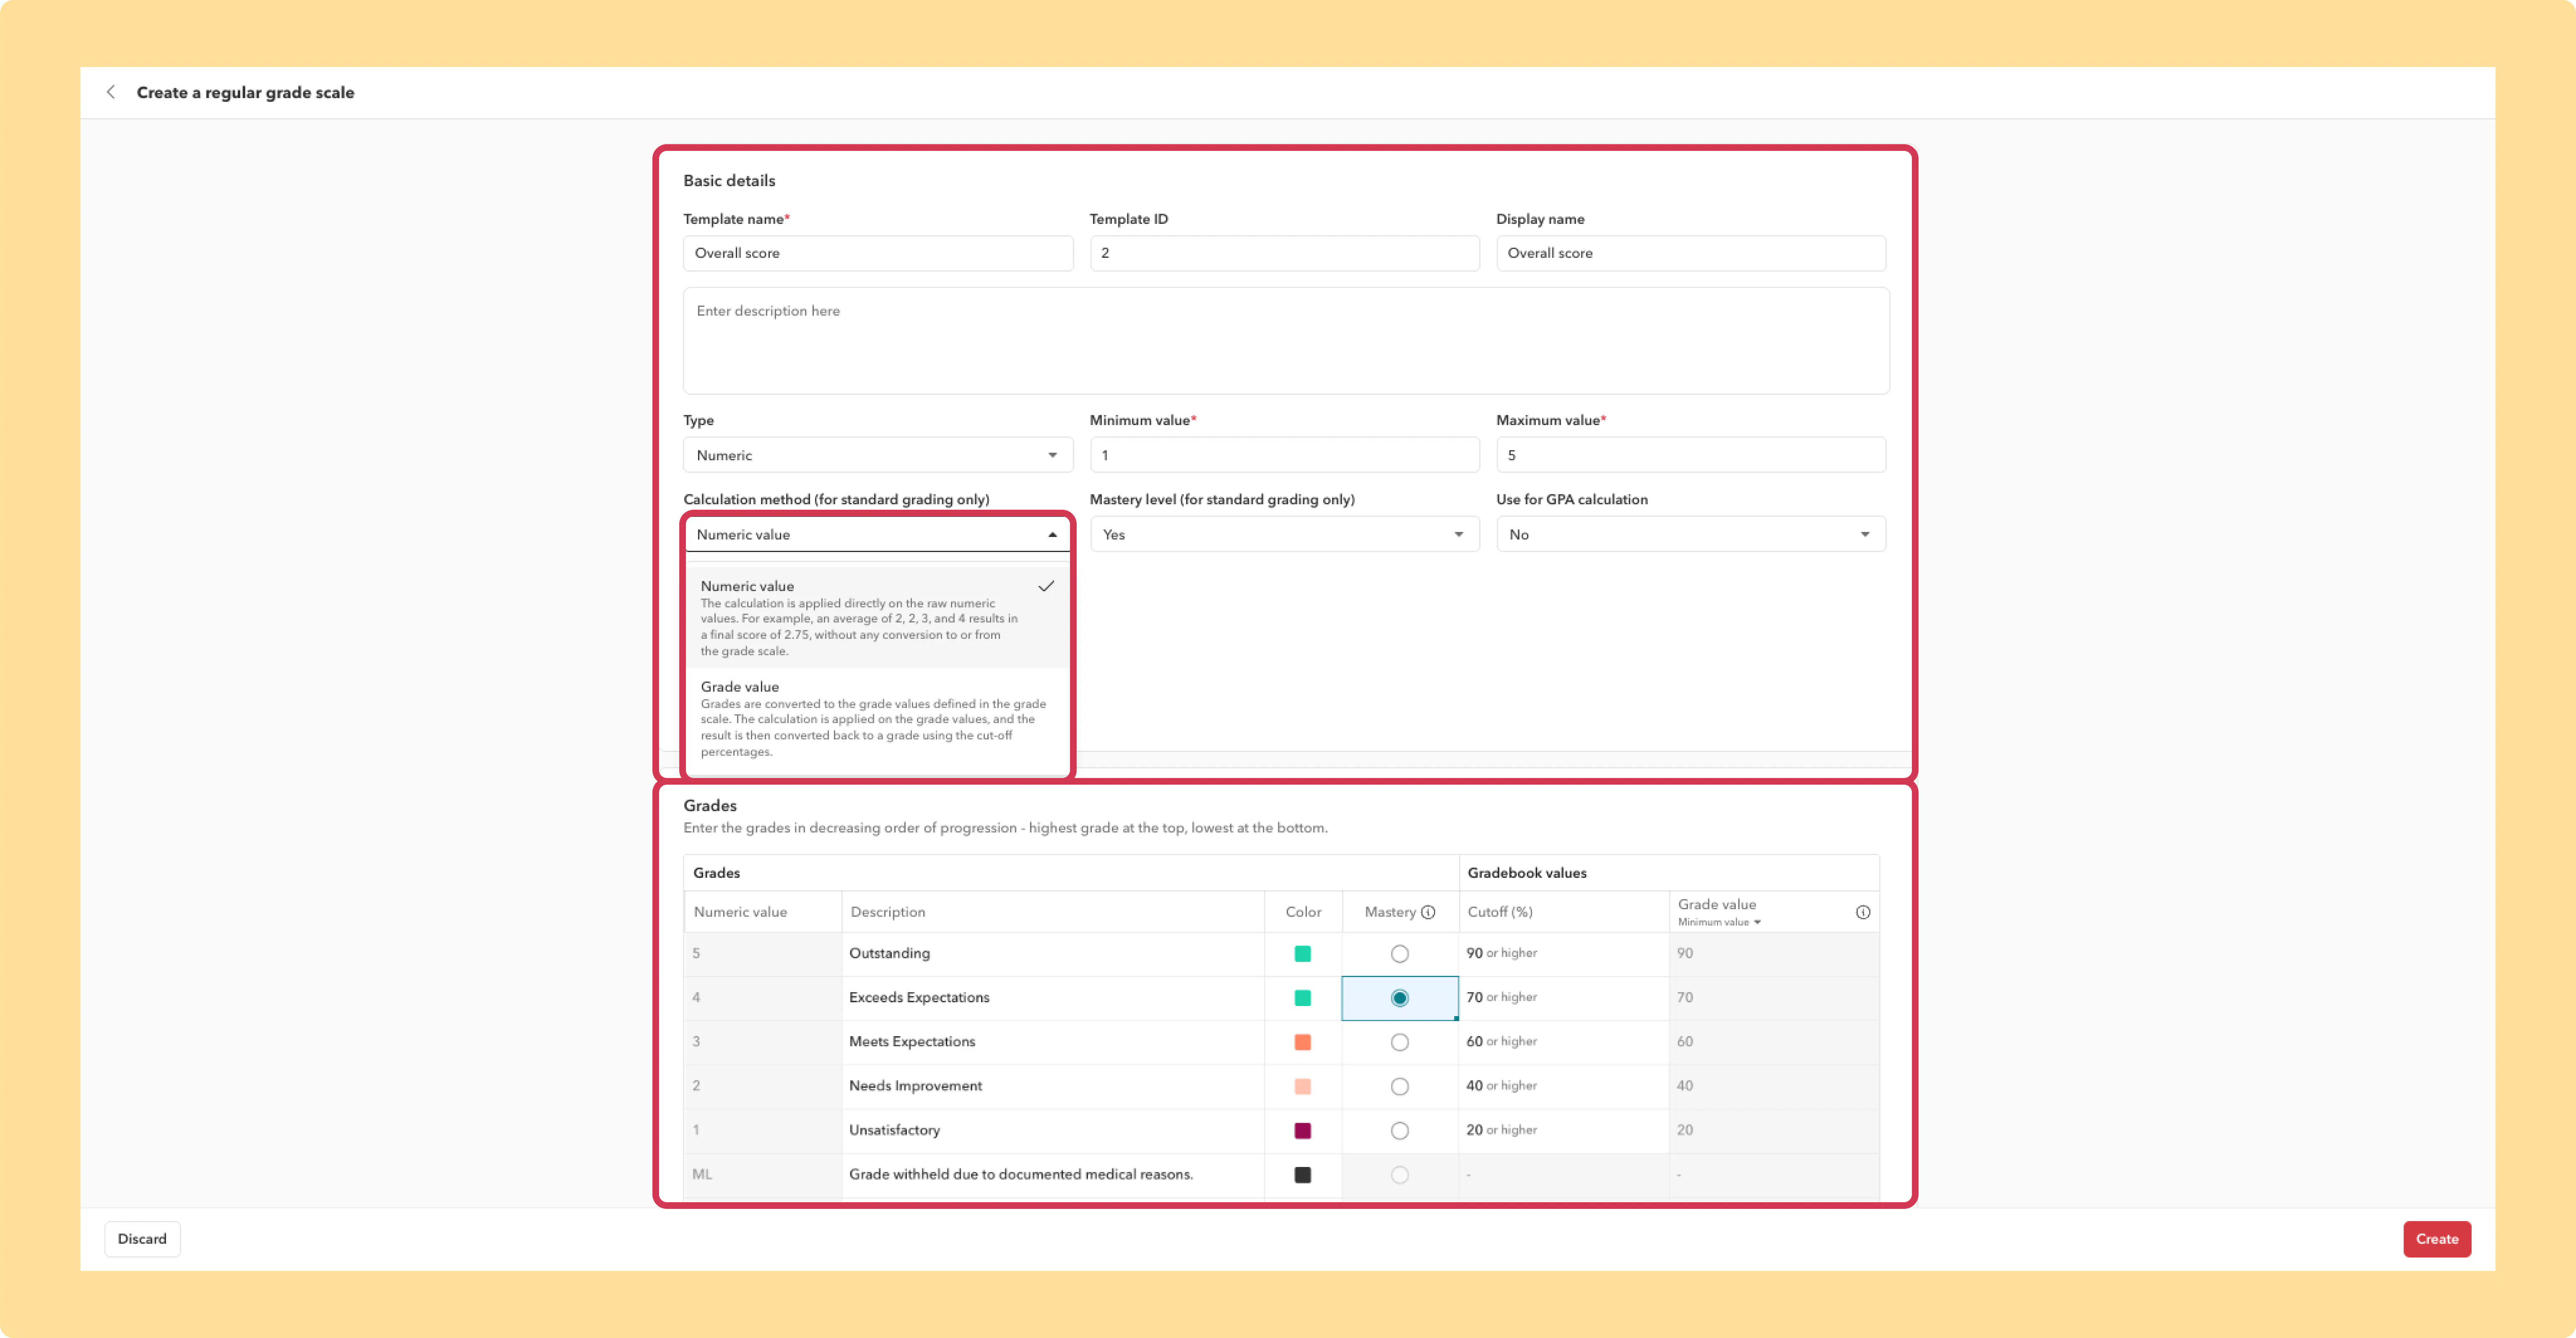Open the Use for GPA calculation dropdown
This screenshot has height=1338, width=2576.
tap(1690, 534)
